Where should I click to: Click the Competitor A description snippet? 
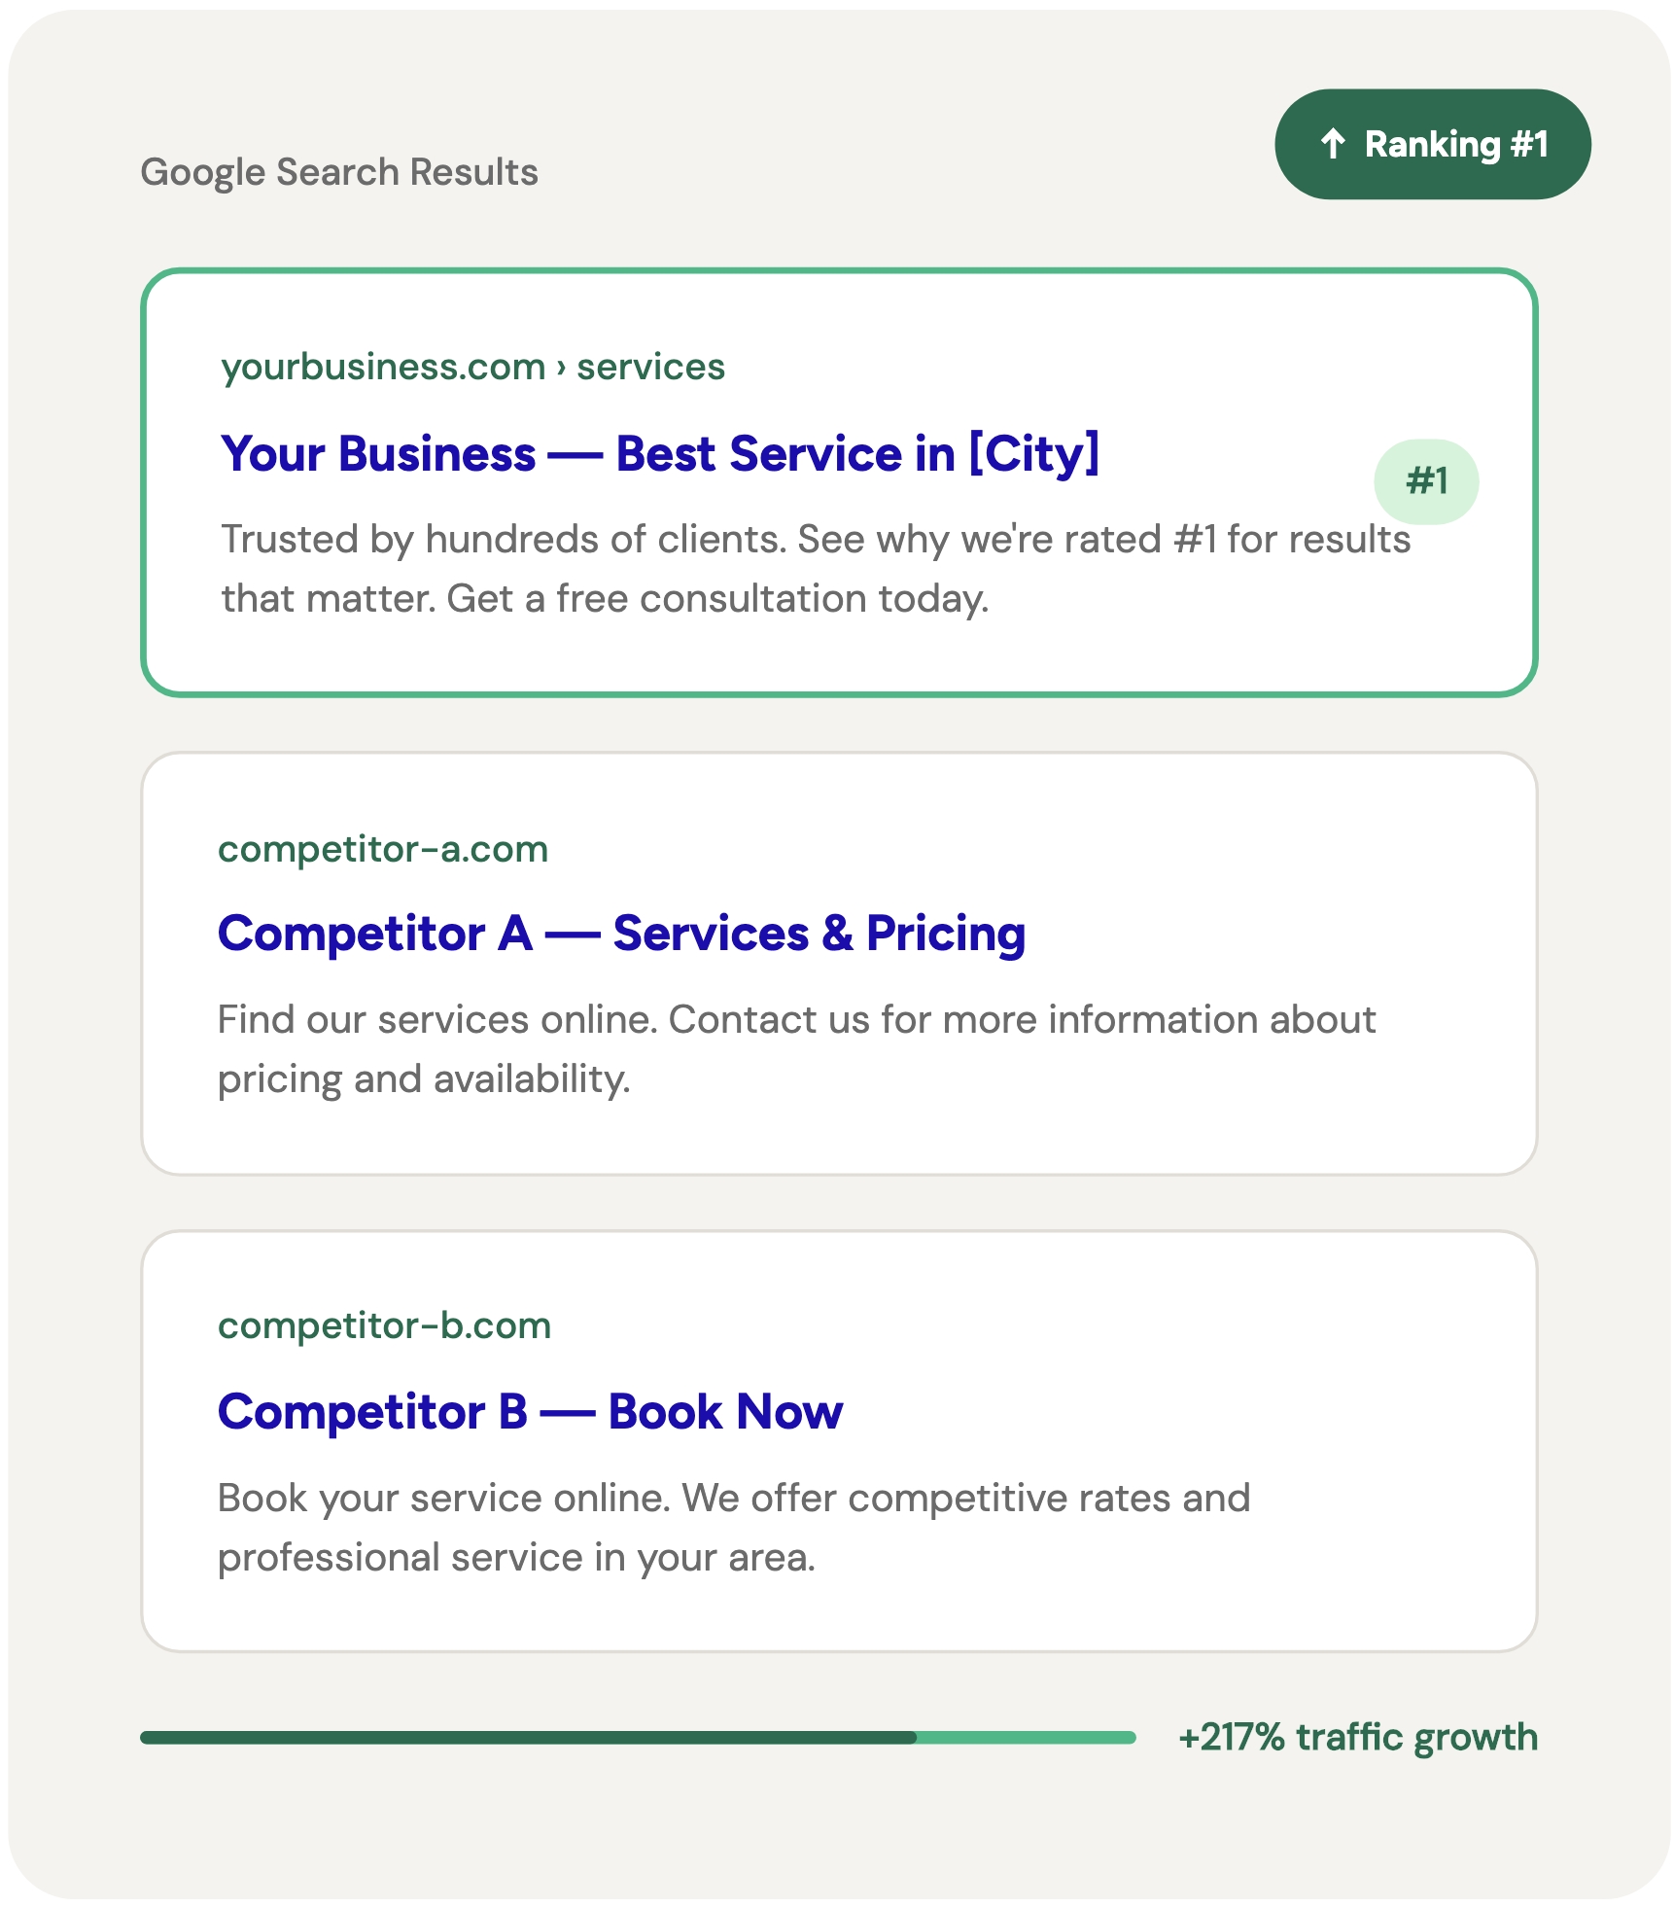[796, 1049]
